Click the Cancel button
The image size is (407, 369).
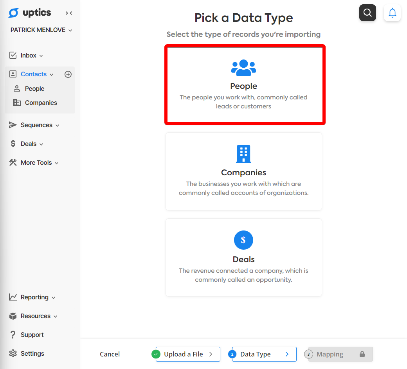click(x=110, y=354)
